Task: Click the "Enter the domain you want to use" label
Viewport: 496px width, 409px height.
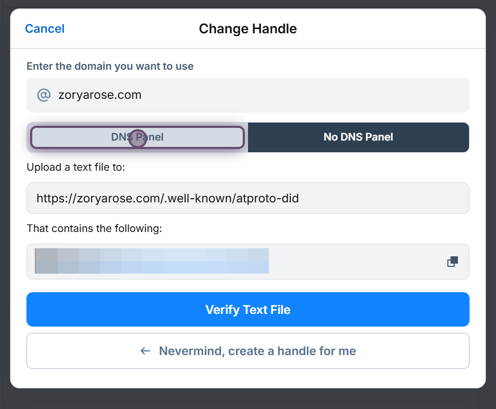Action: (x=110, y=67)
